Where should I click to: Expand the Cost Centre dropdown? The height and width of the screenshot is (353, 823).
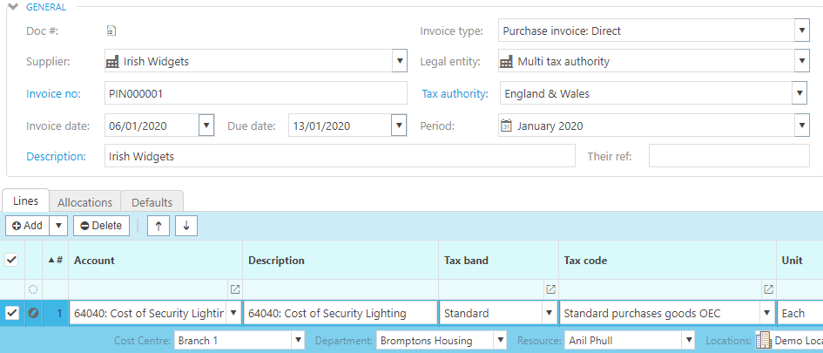[x=299, y=341]
